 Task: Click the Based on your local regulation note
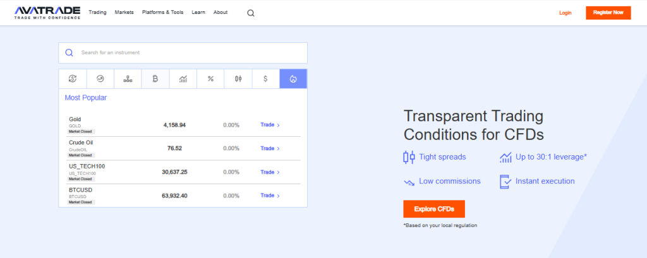(x=440, y=225)
